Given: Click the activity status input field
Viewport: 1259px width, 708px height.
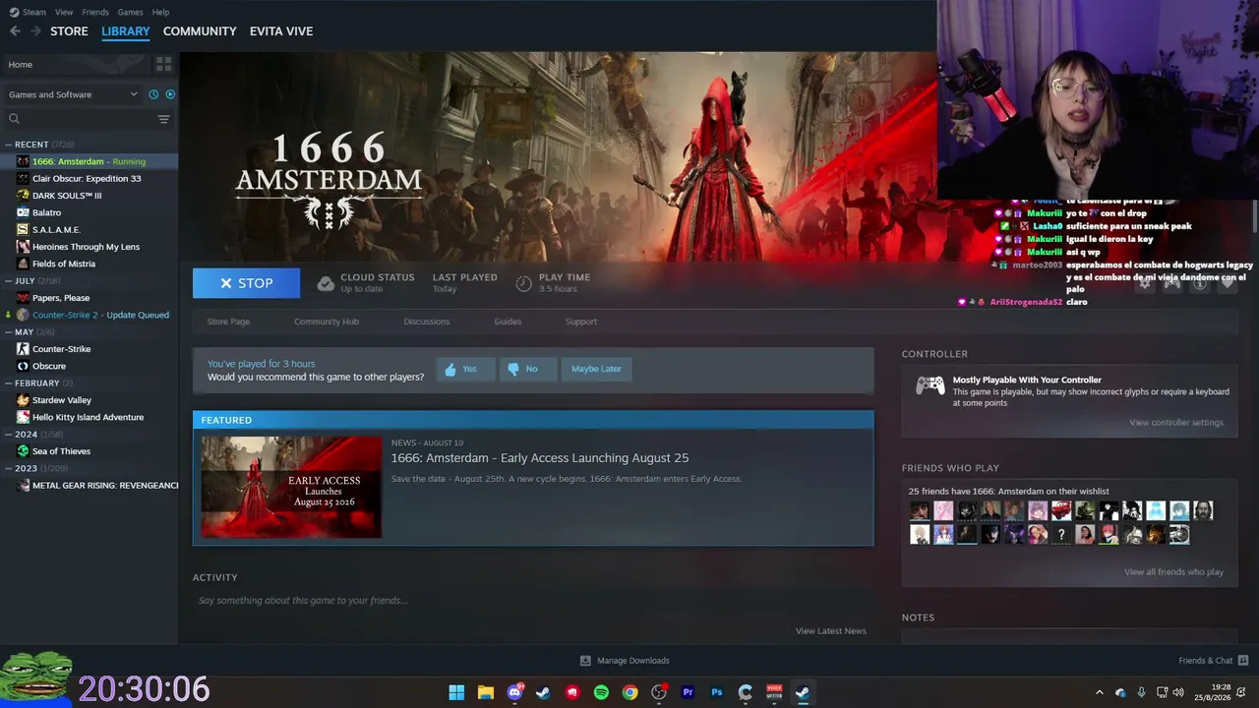Looking at the screenshot, I should (532, 601).
